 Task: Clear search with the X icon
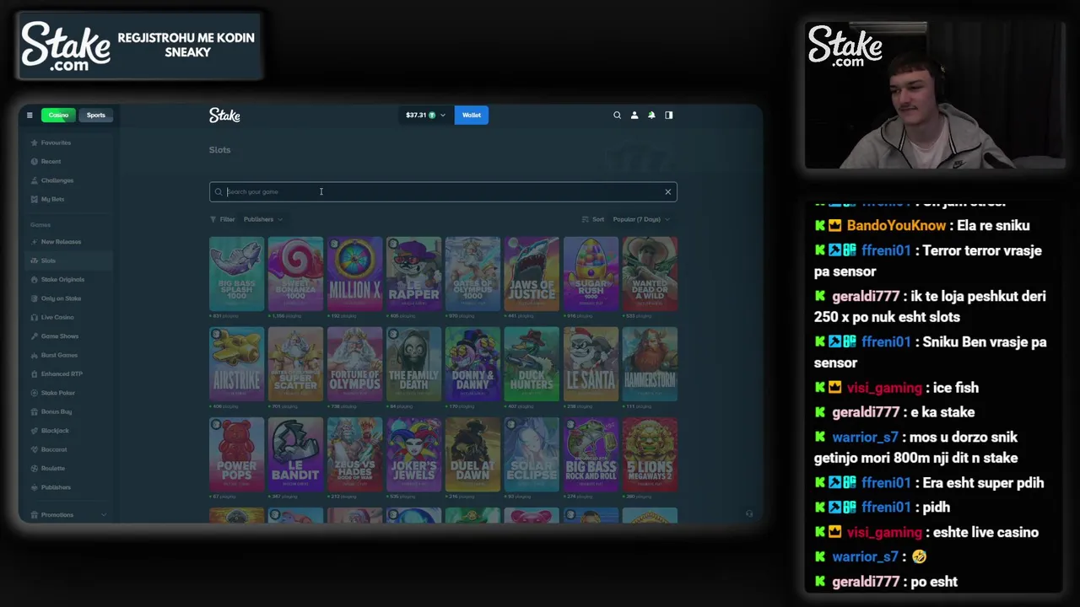[667, 192]
